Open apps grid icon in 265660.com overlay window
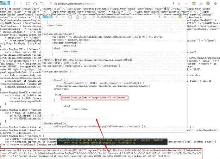 pyautogui.click(x=180, y=17)
